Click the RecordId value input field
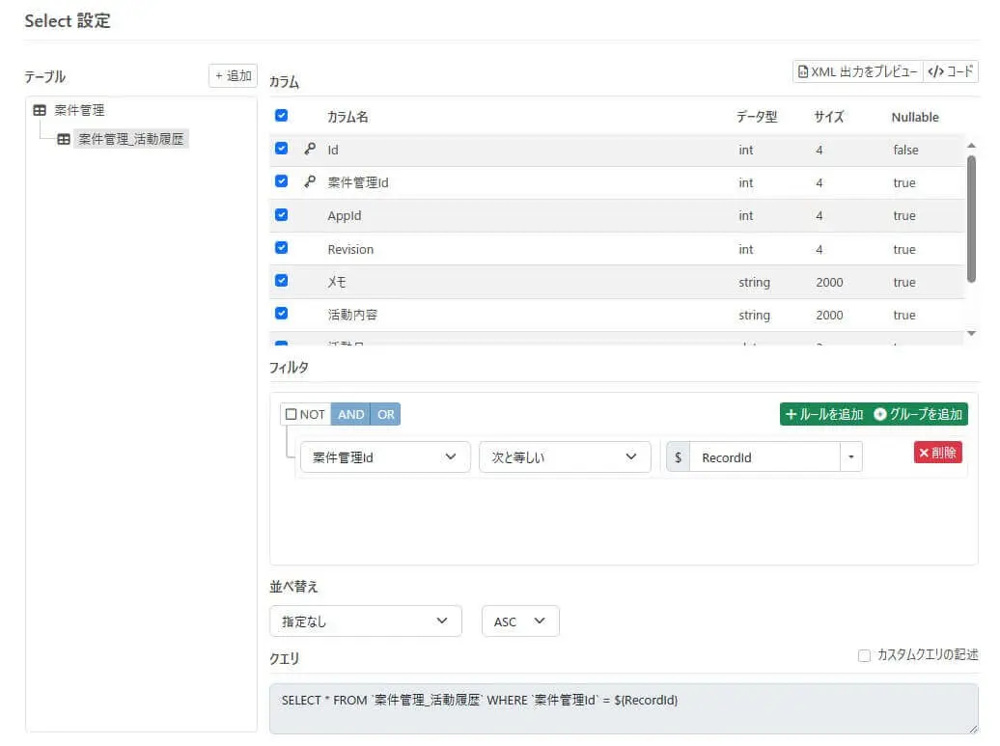The width and height of the screenshot is (1000, 746). point(764,457)
